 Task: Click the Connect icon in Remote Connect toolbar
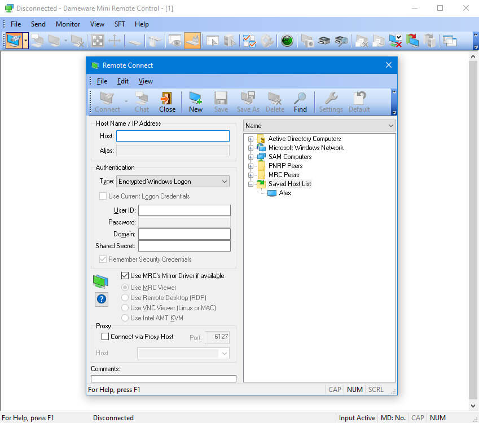[107, 102]
